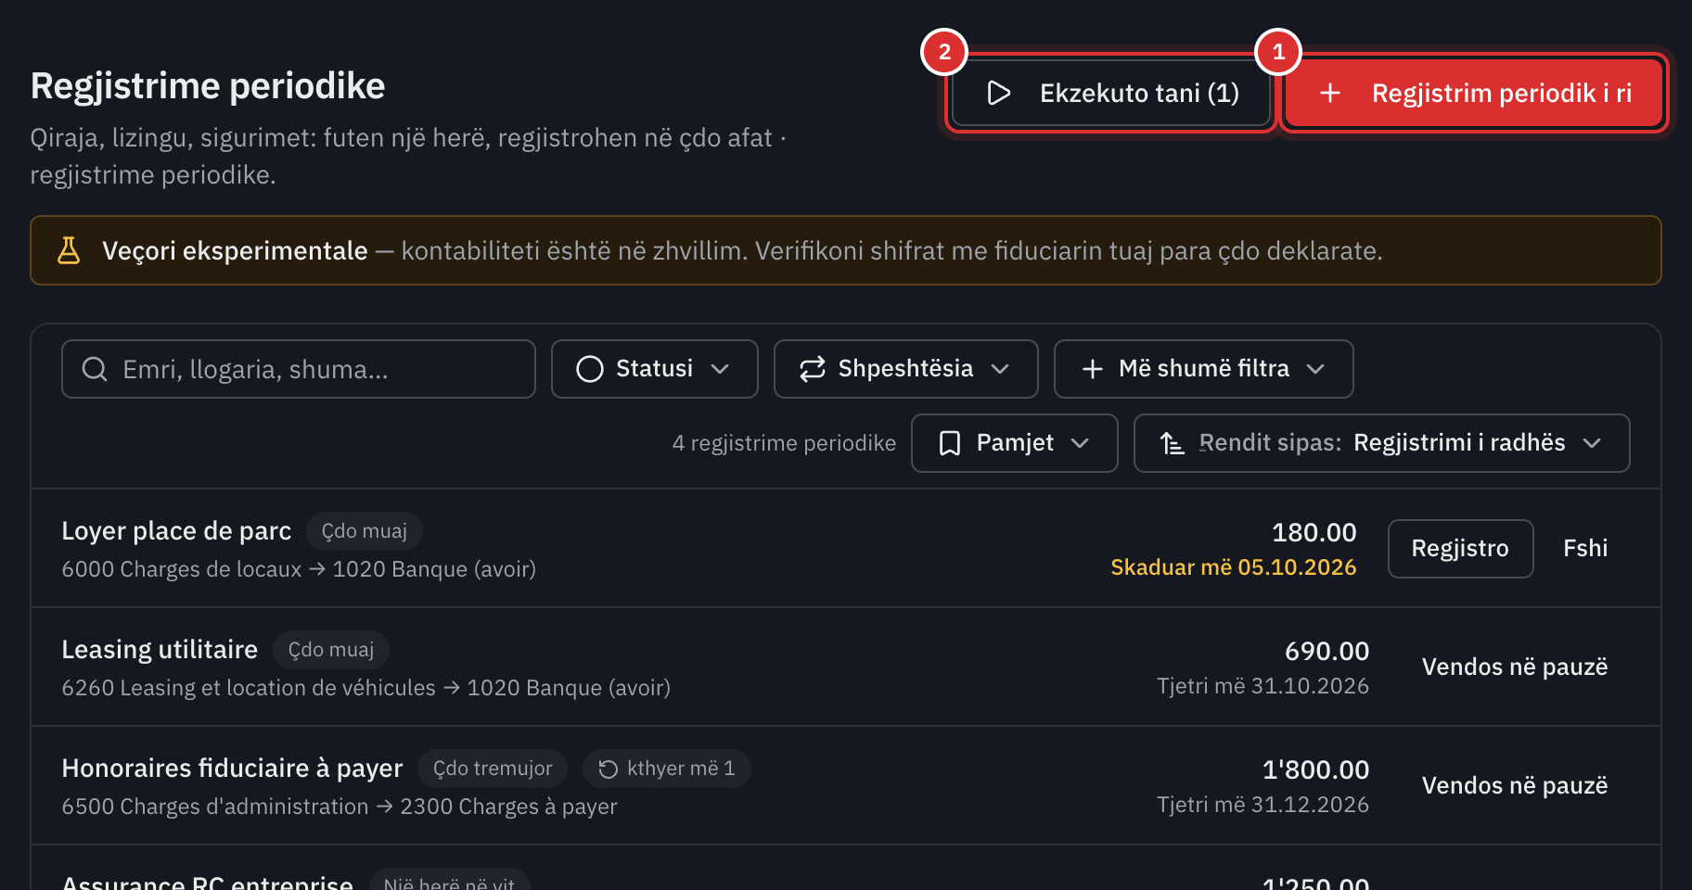The height and width of the screenshot is (890, 1692).
Task: Click the bookmark icon on Pamjet
Action: [950, 443]
